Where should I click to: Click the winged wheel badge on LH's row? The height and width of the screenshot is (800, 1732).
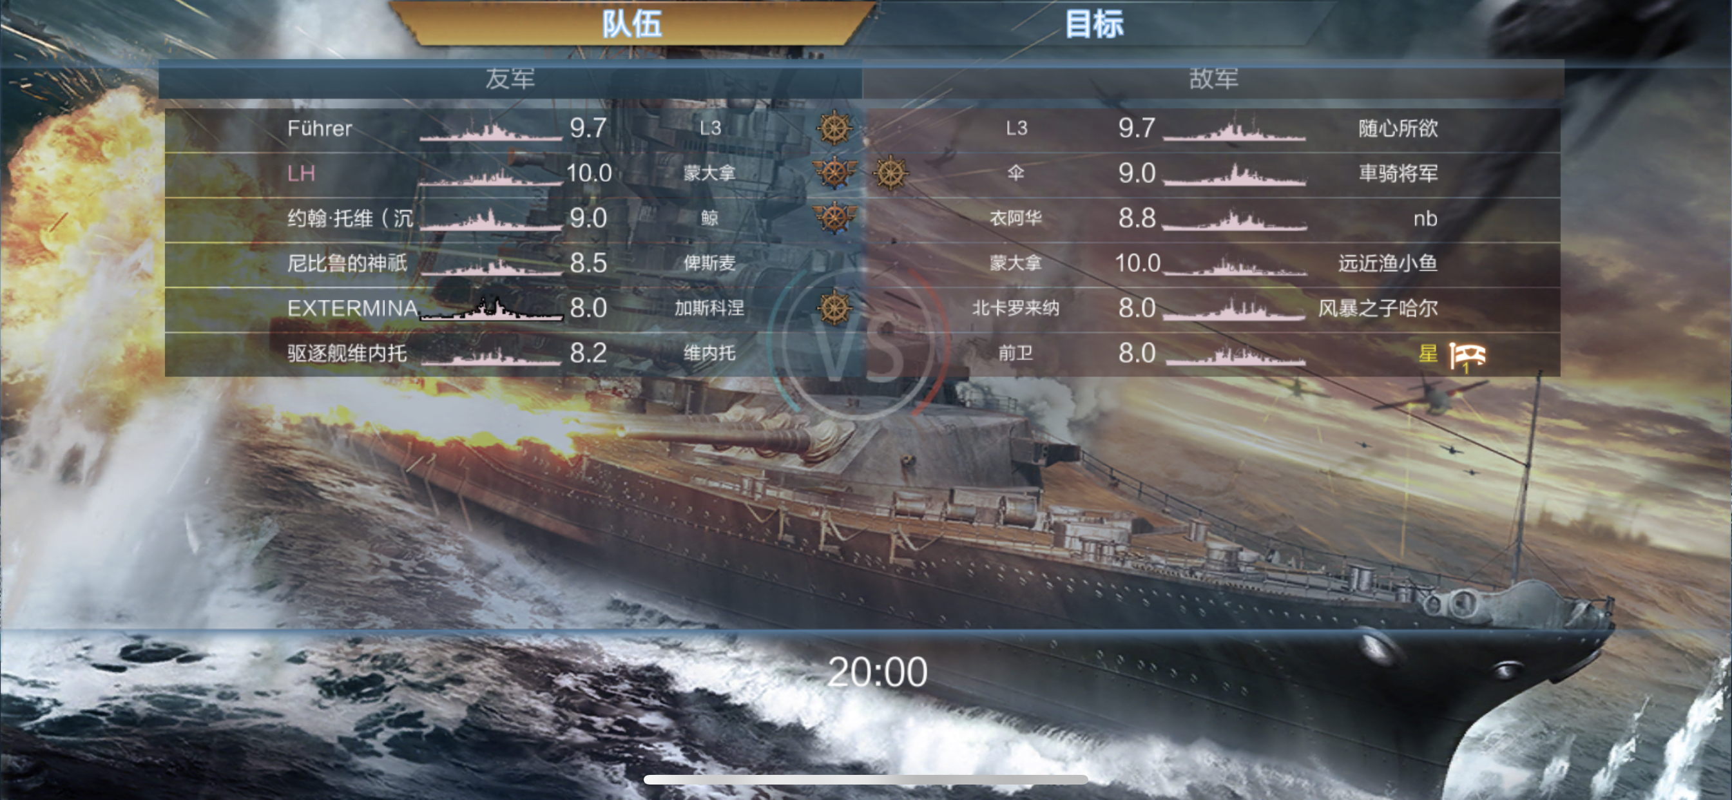pyautogui.click(x=834, y=173)
